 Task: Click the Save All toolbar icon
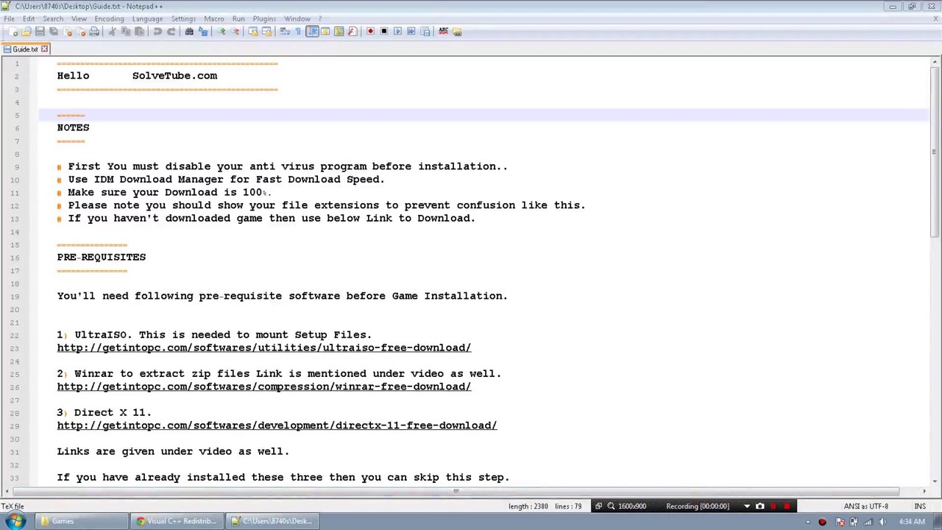tap(54, 32)
